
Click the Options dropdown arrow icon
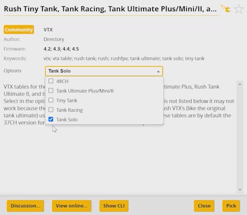(x=158, y=71)
